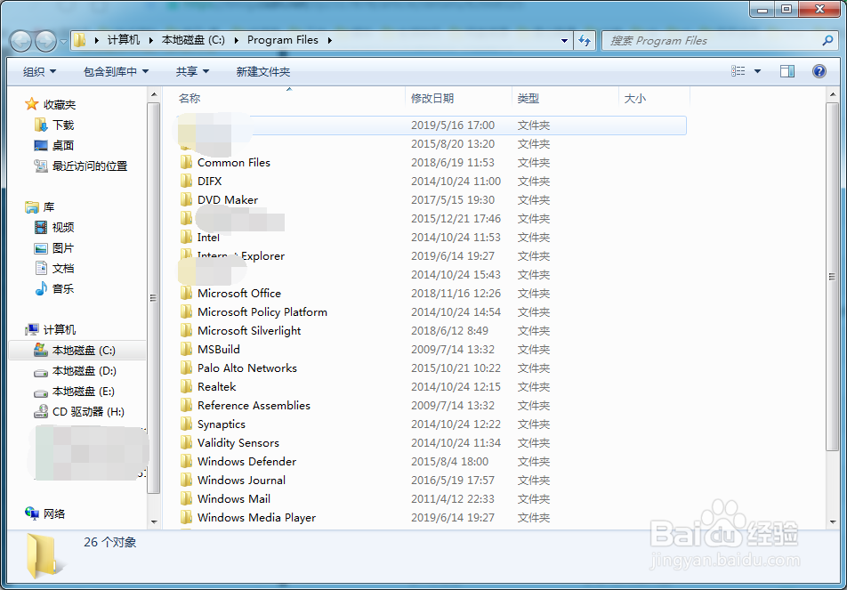
Task: Select the Reference Assemblies folder icon
Action: pyautogui.click(x=186, y=405)
